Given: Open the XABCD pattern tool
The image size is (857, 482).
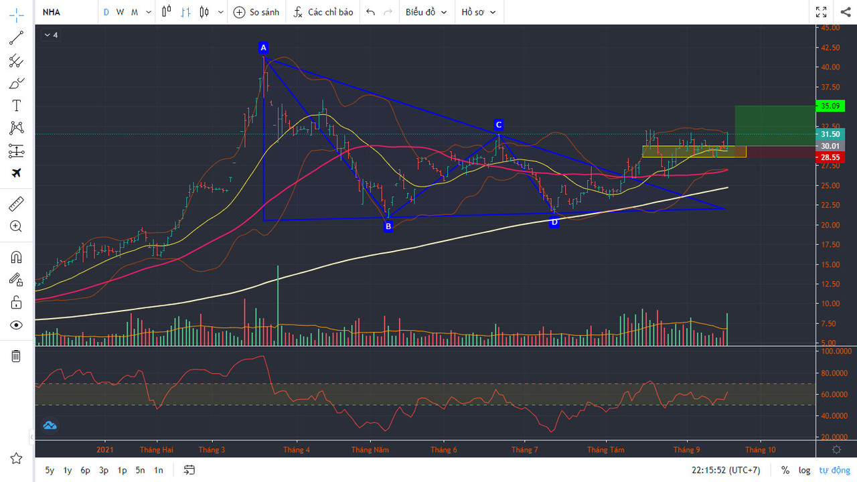Looking at the screenshot, I should [x=16, y=128].
